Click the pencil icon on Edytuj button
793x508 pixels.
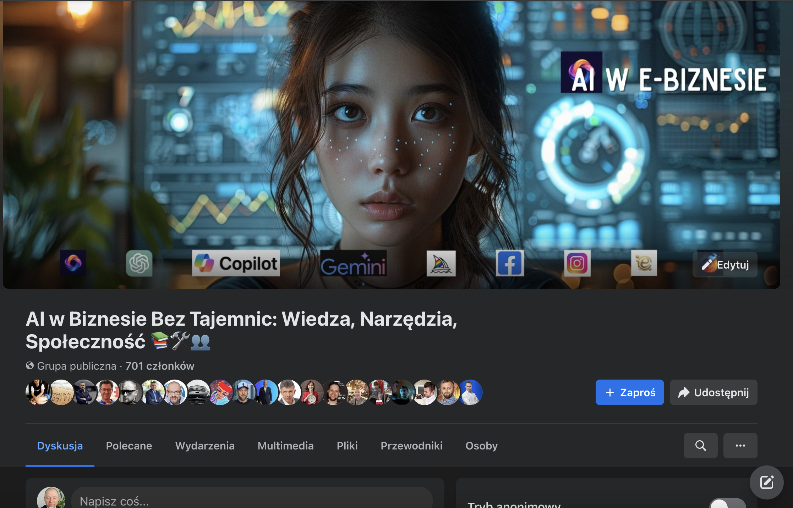[707, 265]
